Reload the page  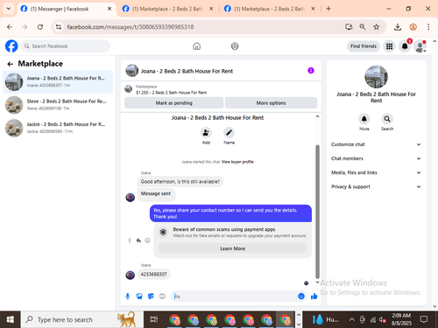coord(40,27)
